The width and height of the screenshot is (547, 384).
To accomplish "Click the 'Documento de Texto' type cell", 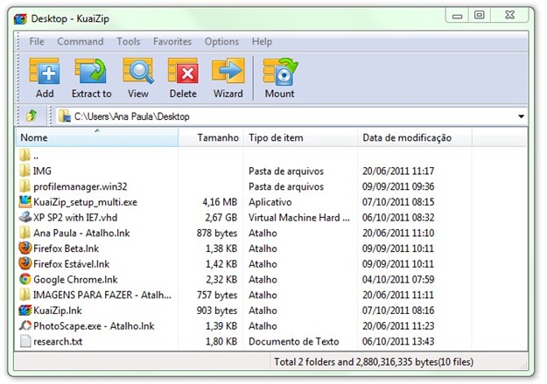I will pyautogui.click(x=294, y=341).
